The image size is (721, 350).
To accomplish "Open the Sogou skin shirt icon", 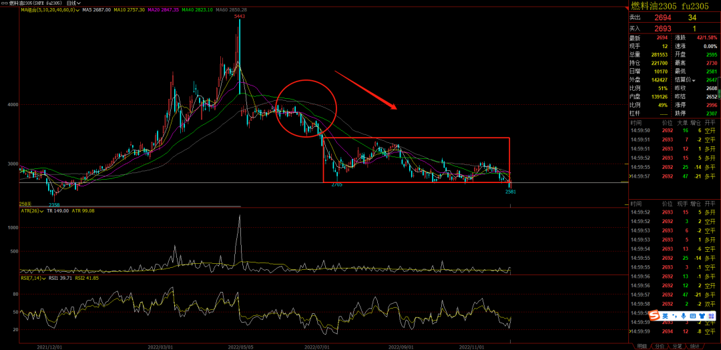I will pos(702,316).
